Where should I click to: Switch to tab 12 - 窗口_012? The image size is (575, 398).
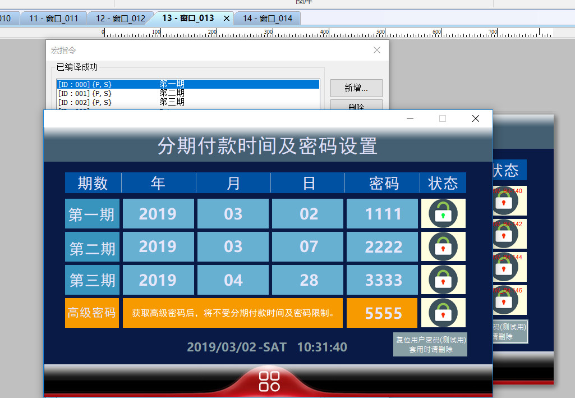tap(120, 19)
